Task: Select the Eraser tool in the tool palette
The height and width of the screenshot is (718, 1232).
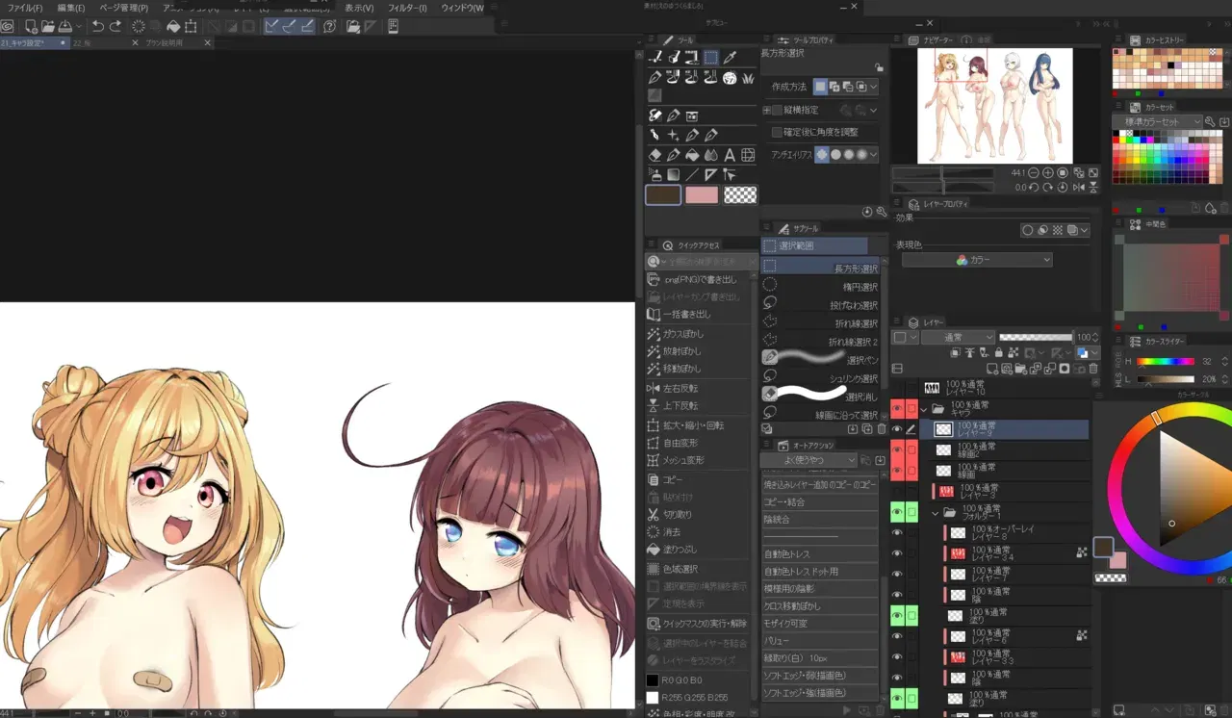Action: coord(654,155)
